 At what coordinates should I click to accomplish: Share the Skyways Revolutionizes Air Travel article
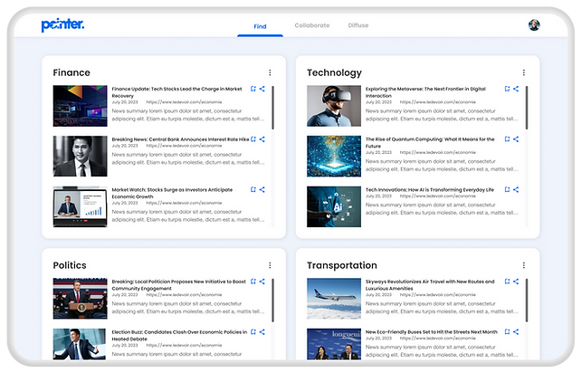(x=516, y=282)
